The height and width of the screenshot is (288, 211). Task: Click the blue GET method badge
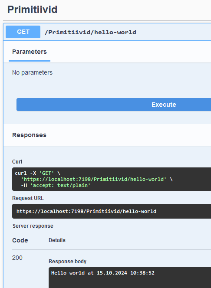[x=23, y=32]
